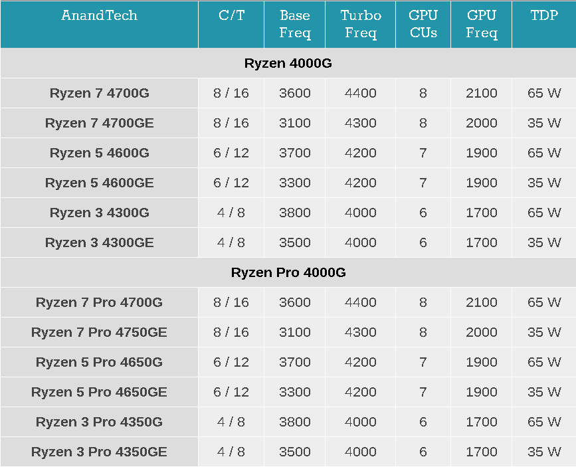
Task: Click GPU freq 1700 for Ryzen 3 Pro 4350GE
Action: 481,452
